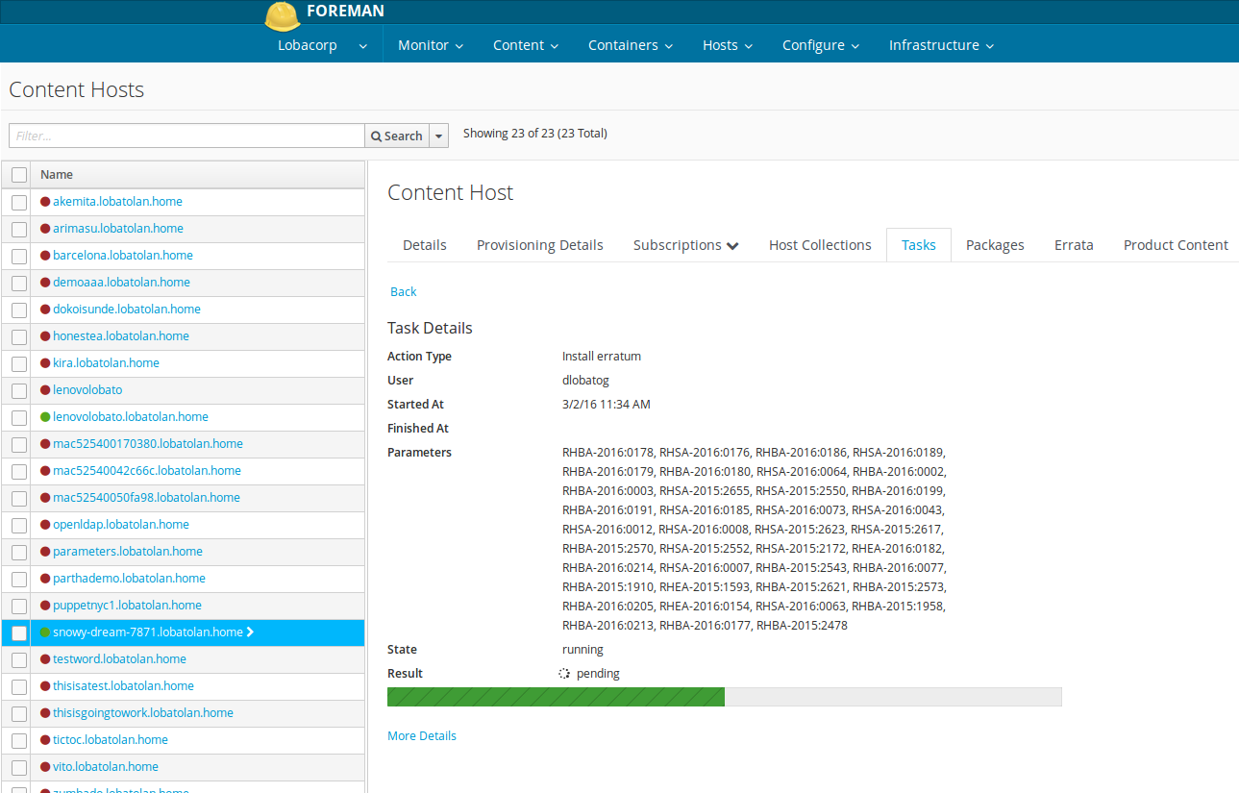The image size is (1239, 793).
Task: Click the magnifier Search button
Action: [396, 136]
